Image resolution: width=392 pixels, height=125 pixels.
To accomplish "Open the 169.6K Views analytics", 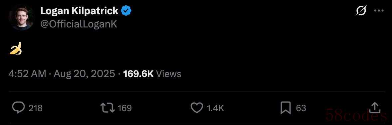I will click(152, 74).
